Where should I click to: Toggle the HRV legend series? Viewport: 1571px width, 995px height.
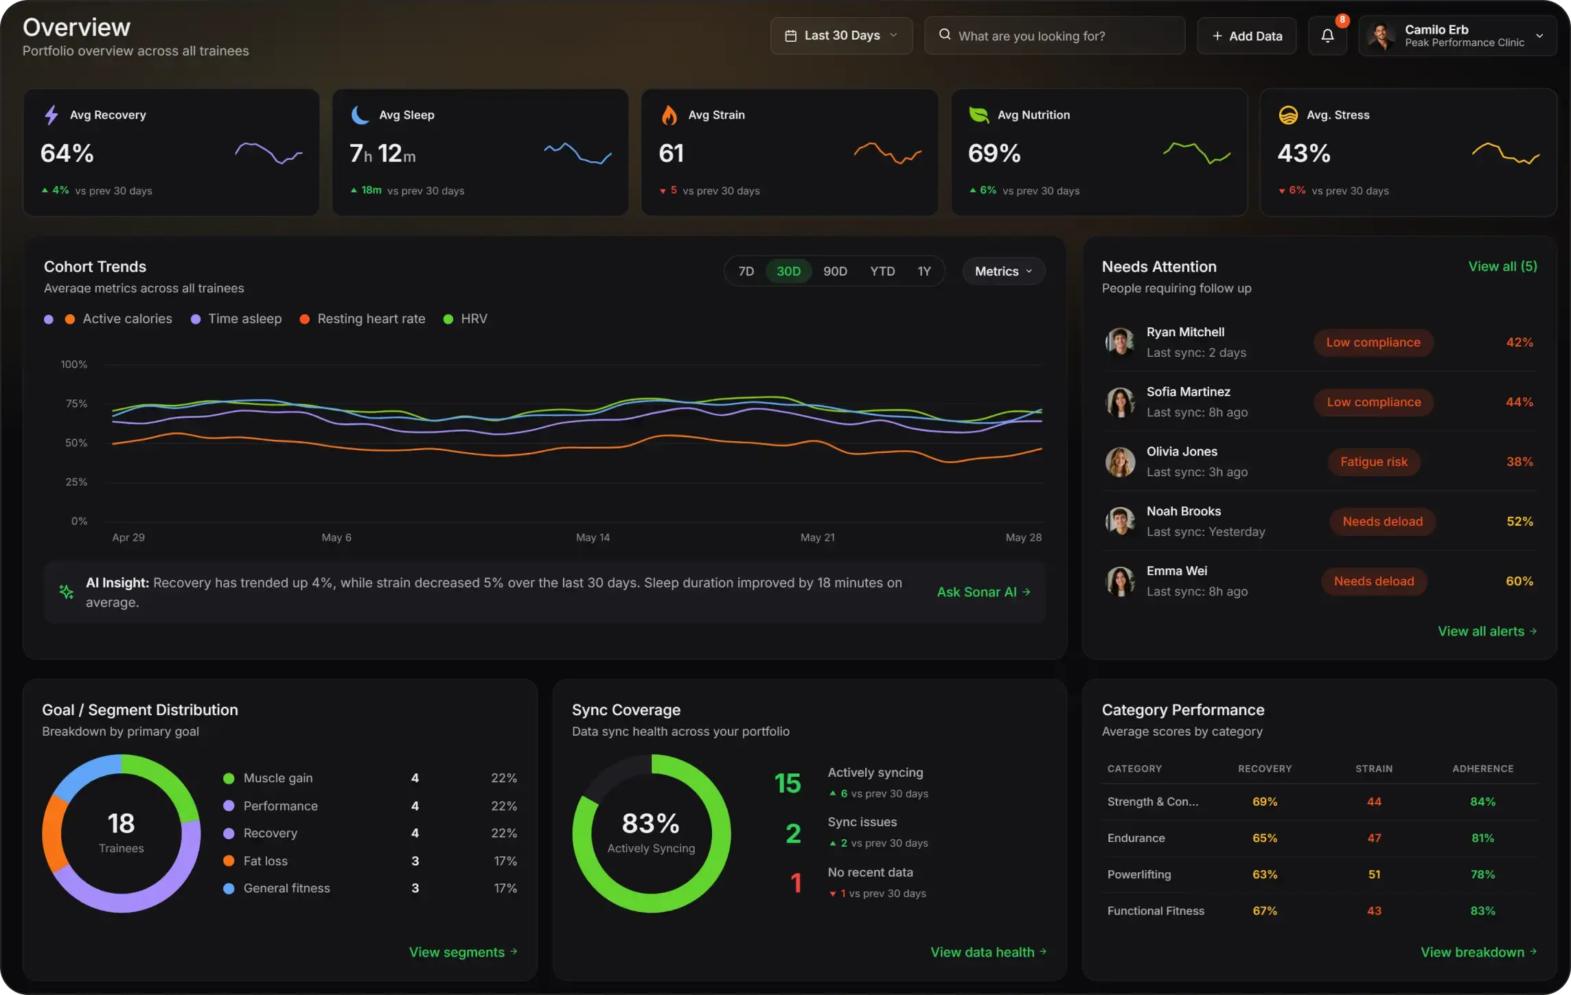coord(466,319)
